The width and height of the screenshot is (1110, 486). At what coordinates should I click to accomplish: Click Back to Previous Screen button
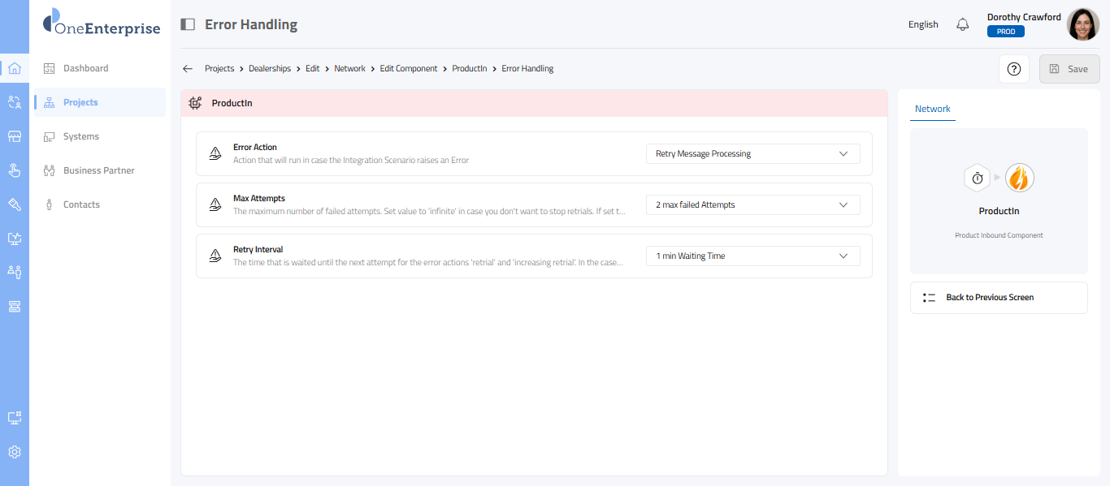[x=999, y=298]
